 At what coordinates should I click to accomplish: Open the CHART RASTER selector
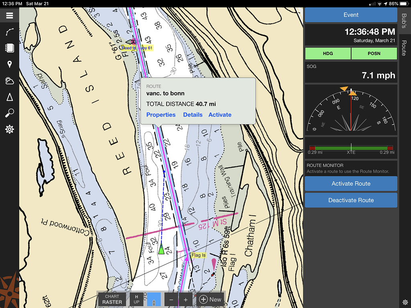click(x=112, y=299)
